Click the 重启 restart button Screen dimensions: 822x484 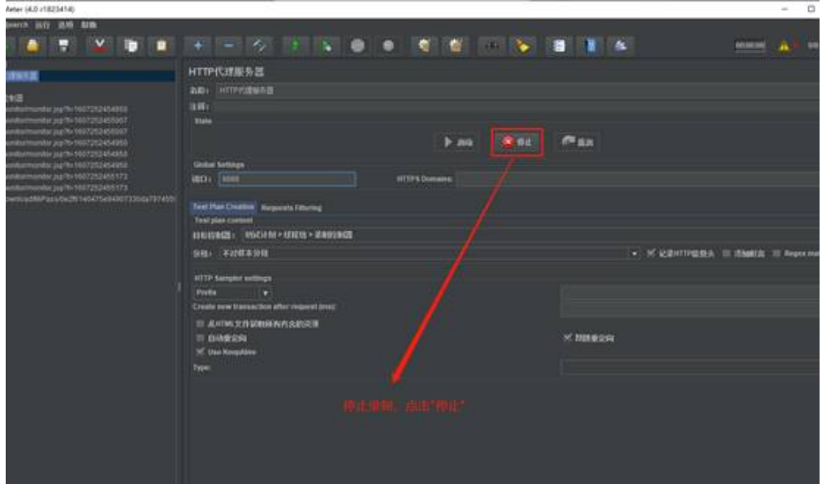578,142
